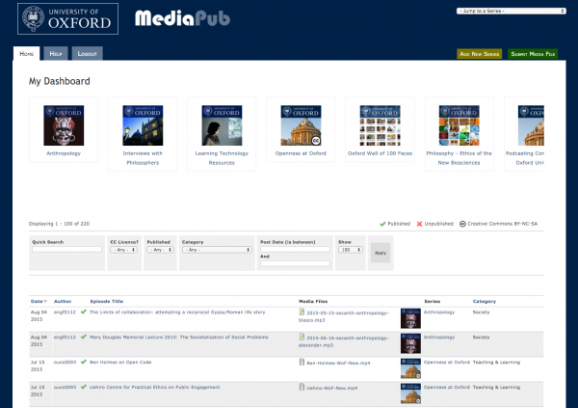The image size is (578, 408).
Task: Open 'Uehiro Centre for Practical Ethics' episode
Action: (x=154, y=388)
